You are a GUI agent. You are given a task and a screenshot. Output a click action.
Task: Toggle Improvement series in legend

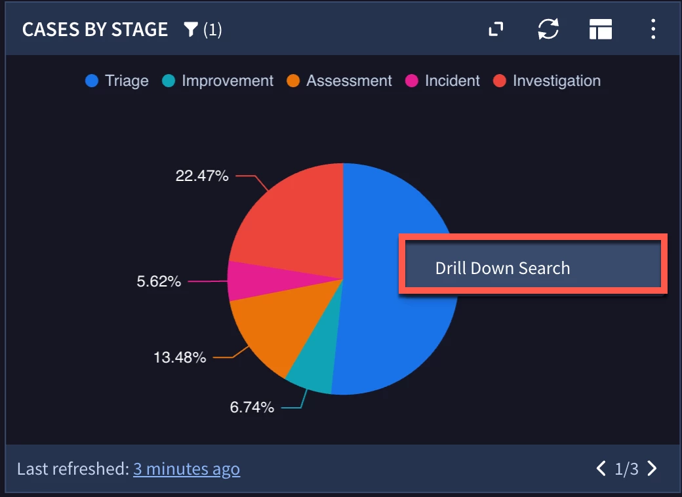click(x=218, y=81)
